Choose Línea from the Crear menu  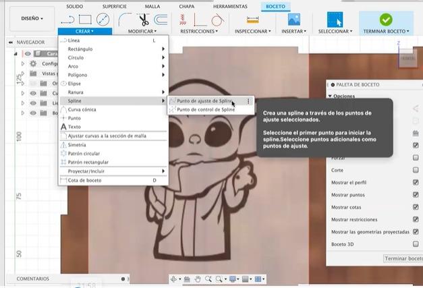tap(113, 40)
